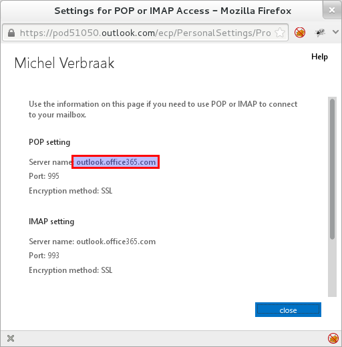Click the Port: 995 text

click(44, 176)
